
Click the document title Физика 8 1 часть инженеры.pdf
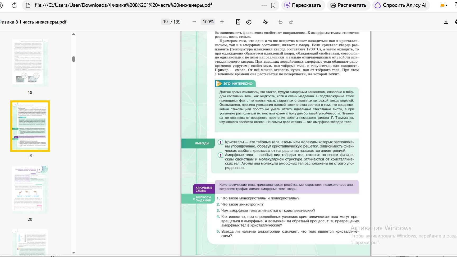pyautogui.click(x=33, y=22)
